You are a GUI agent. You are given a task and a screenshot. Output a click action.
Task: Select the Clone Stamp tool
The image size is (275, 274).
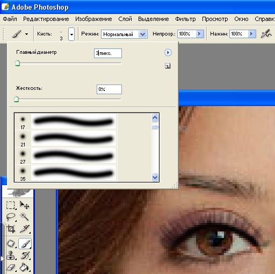(x=10, y=255)
